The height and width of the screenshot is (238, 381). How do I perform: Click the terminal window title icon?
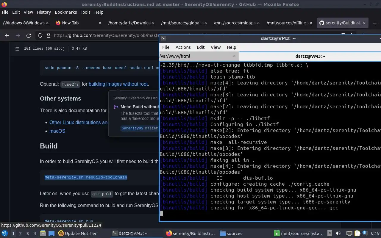point(163,38)
